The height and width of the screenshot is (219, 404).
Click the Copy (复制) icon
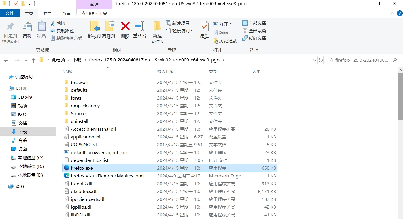(27, 29)
